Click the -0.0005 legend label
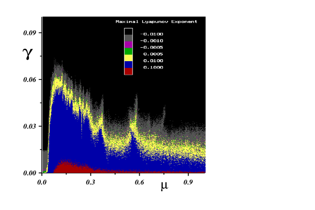Screen dimensions: 315x210 pos(151,48)
